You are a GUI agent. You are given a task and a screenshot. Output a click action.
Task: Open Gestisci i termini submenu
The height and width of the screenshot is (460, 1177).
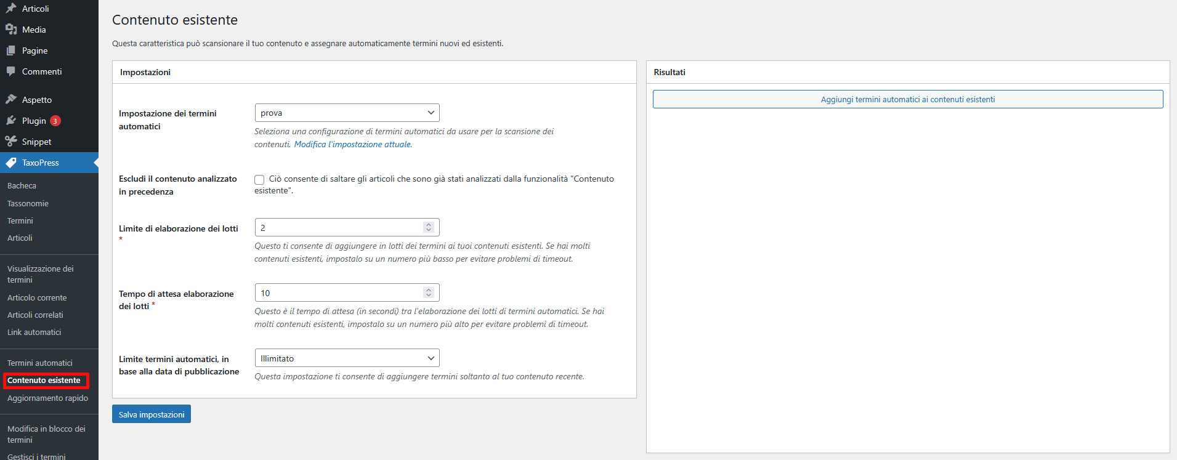pyautogui.click(x=36, y=456)
